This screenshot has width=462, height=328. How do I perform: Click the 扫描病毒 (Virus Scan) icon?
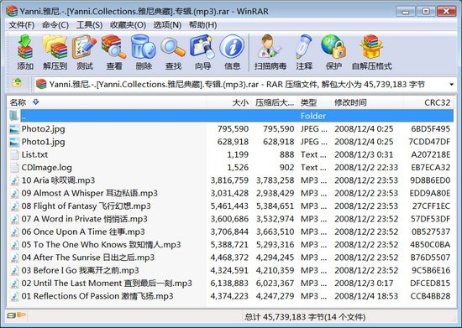pos(270,46)
